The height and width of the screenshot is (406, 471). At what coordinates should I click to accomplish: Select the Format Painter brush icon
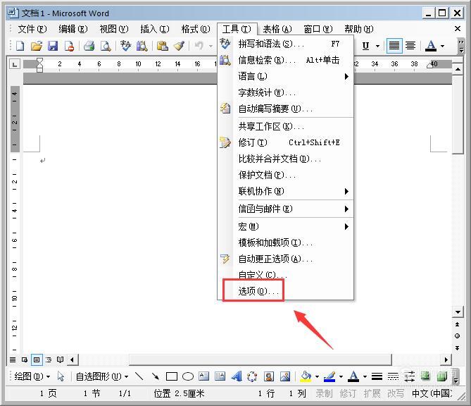179,46
